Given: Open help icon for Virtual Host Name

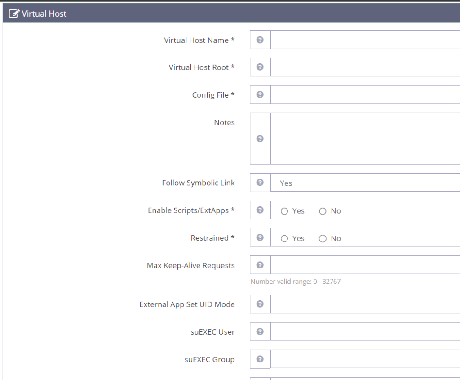Looking at the screenshot, I should [260, 40].
